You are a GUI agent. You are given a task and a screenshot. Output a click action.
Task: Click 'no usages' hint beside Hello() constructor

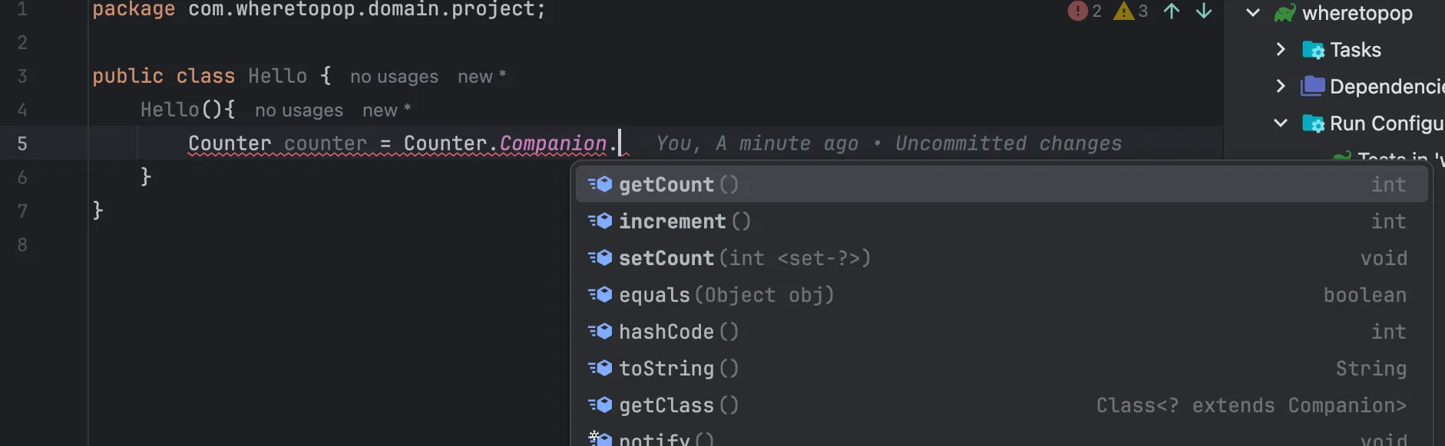pos(299,110)
